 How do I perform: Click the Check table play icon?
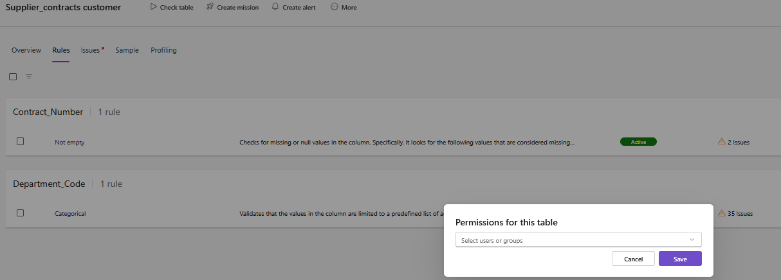(x=153, y=7)
